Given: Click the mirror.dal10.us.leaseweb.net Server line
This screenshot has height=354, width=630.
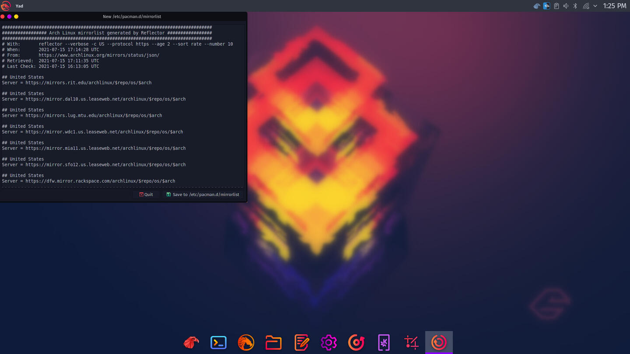Looking at the screenshot, I should 94,99.
